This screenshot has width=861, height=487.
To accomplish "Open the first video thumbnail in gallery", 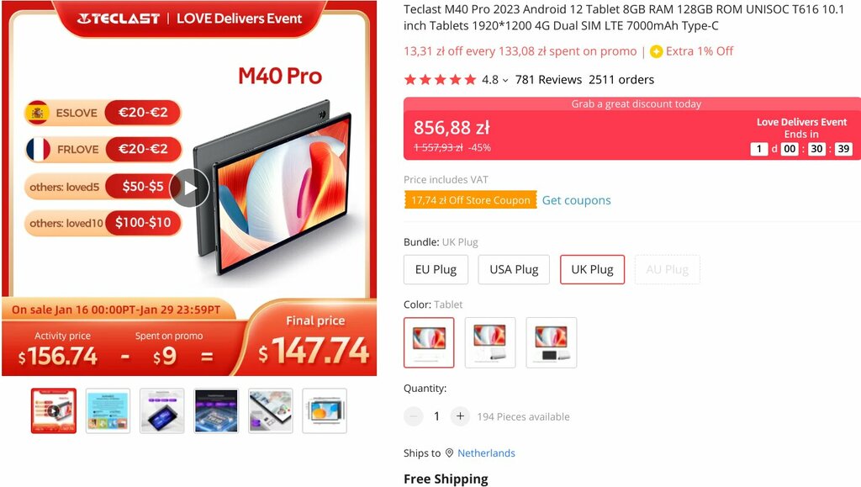I will pyautogui.click(x=53, y=410).
